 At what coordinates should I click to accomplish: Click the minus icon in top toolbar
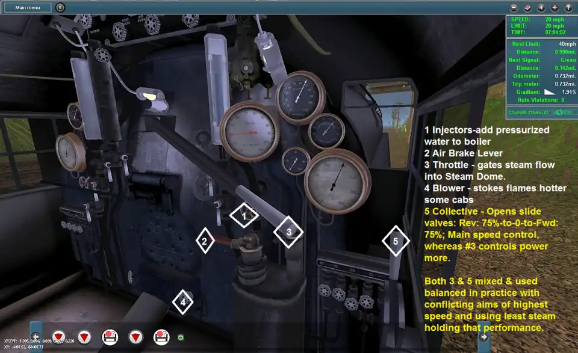(514, 8)
